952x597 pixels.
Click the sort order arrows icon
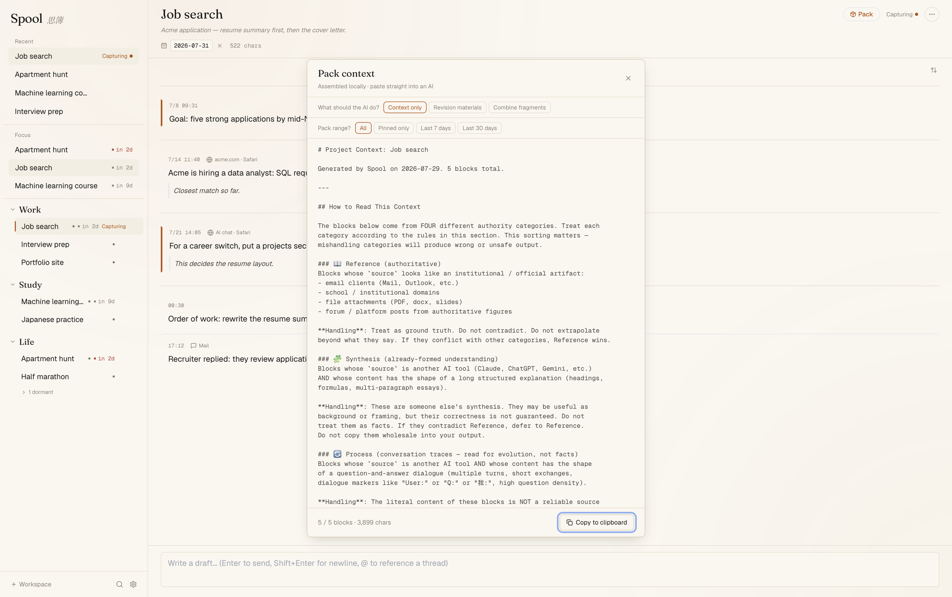click(933, 70)
